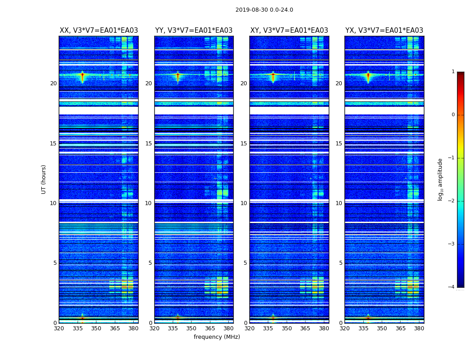Screen dimensions: 471x359
Task: Click the "320" x-tick under the XX panel
Action: click(x=59, y=328)
